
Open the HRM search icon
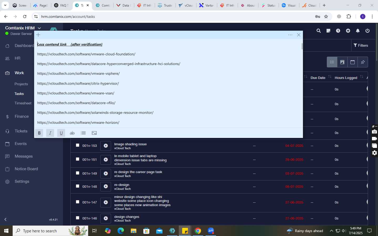pos(319,31)
